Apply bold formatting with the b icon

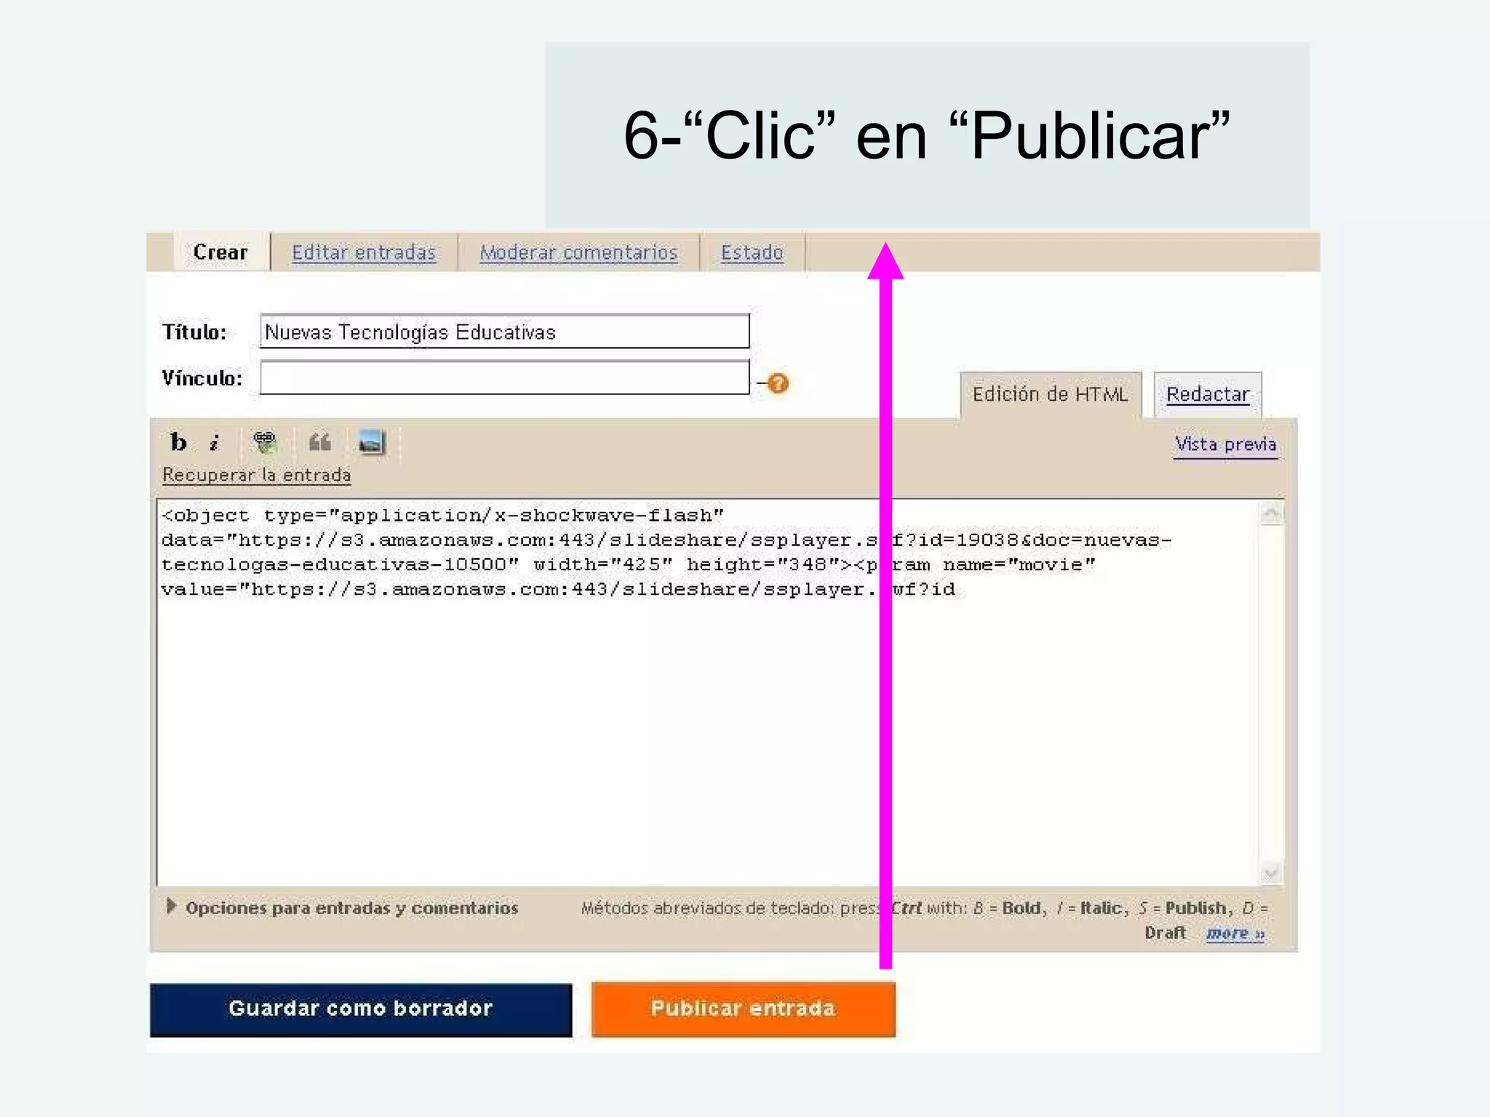click(178, 442)
